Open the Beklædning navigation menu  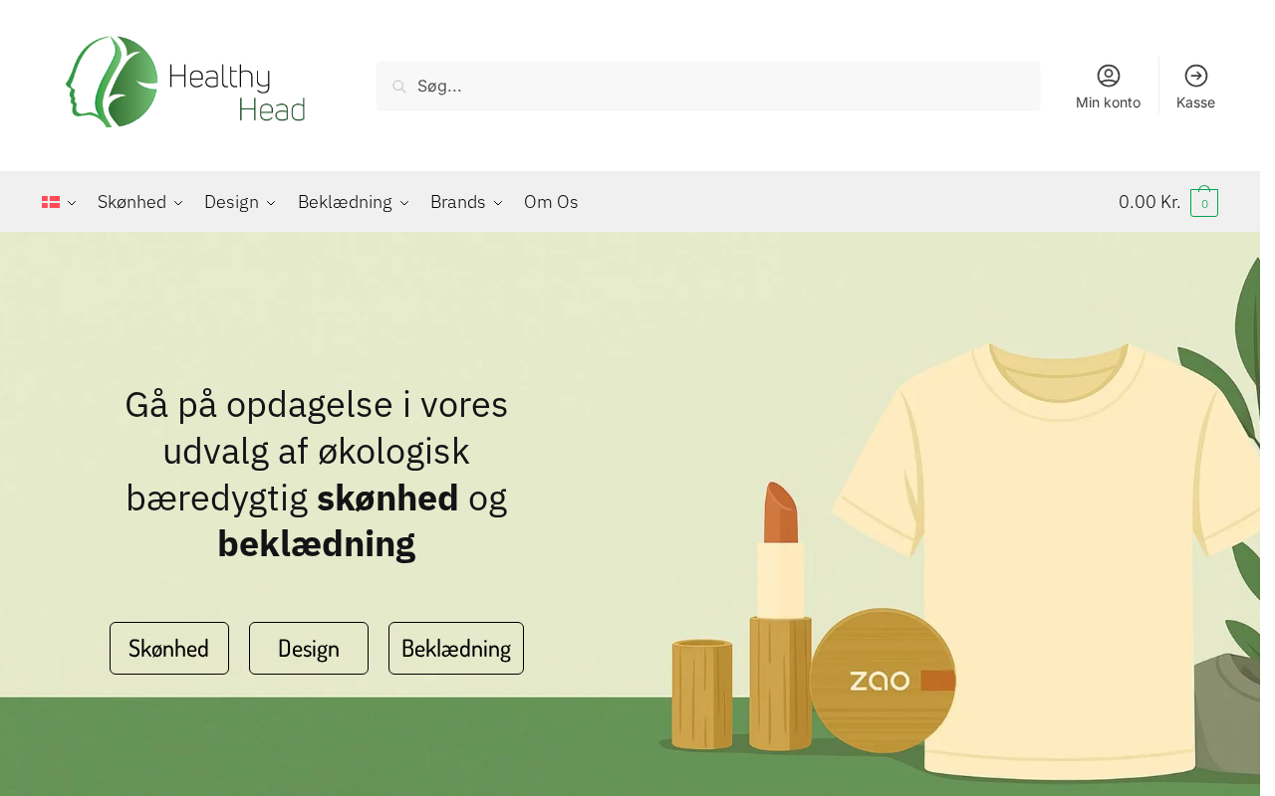pos(354,202)
